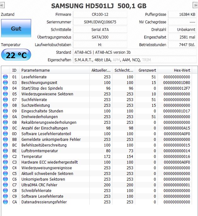The width and height of the screenshot is (198, 216).
Task: Click status orb for C2 Temperatur row
Action: (x=5, y=156)
